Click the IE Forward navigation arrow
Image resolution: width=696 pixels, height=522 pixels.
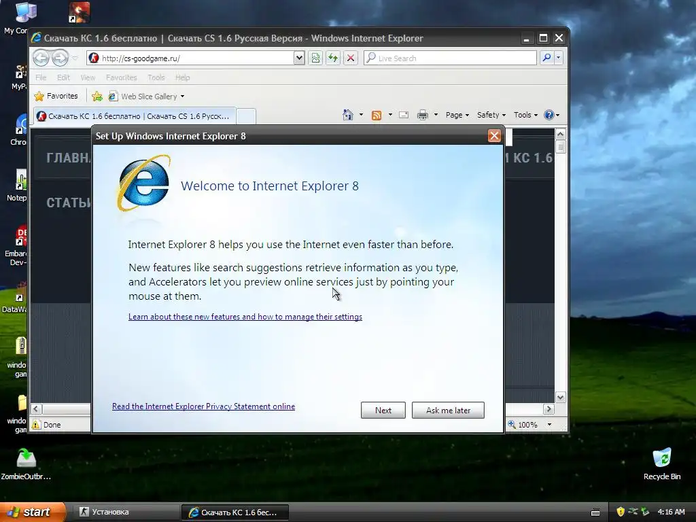click(x=60, y=58)
